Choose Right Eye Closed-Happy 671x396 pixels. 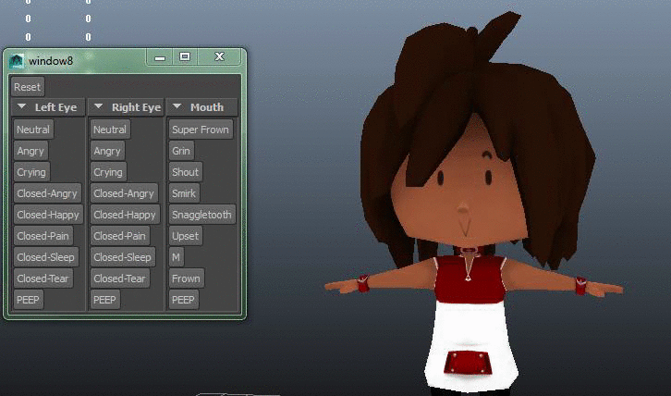tap(126, 215)
